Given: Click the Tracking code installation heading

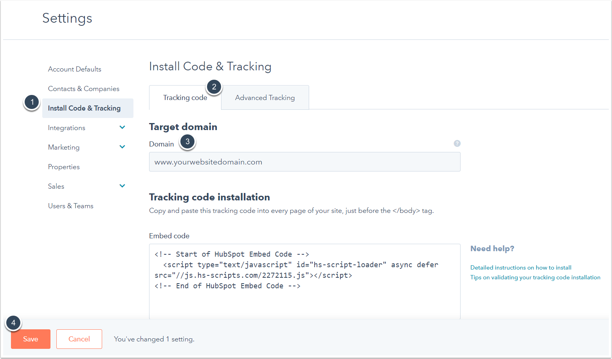Looking at the screenshot, I should pos(209,197).
